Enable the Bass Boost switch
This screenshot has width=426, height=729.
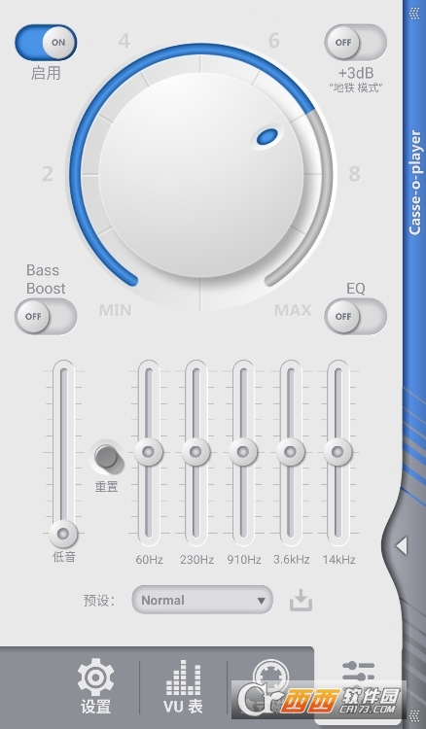click(46, 316)
